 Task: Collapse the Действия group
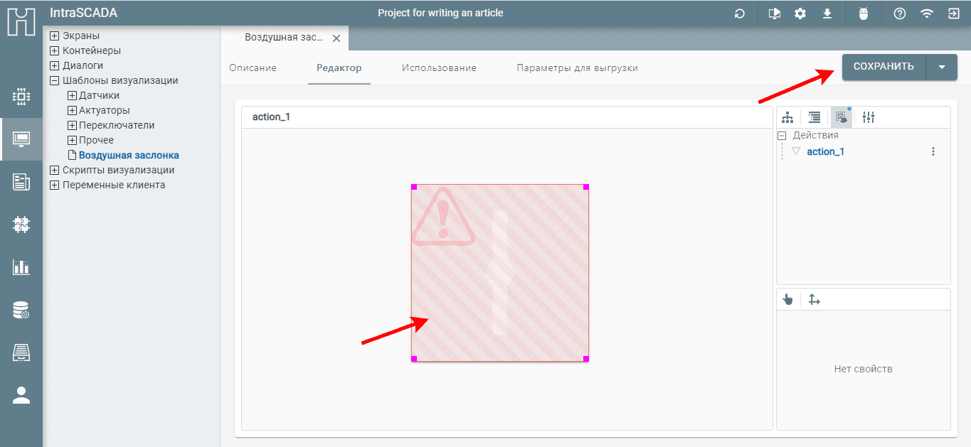(782, 136)
